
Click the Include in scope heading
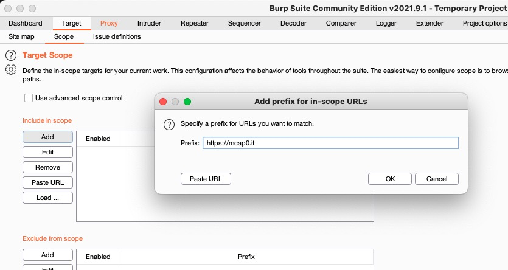coord(47,120)
